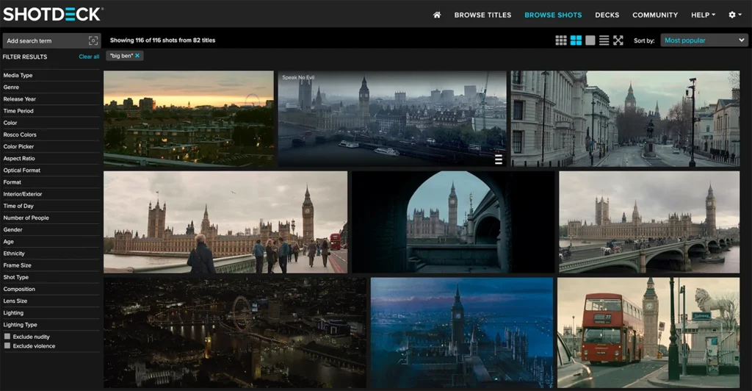Switch to medium grid view icon

click(576, 40)
